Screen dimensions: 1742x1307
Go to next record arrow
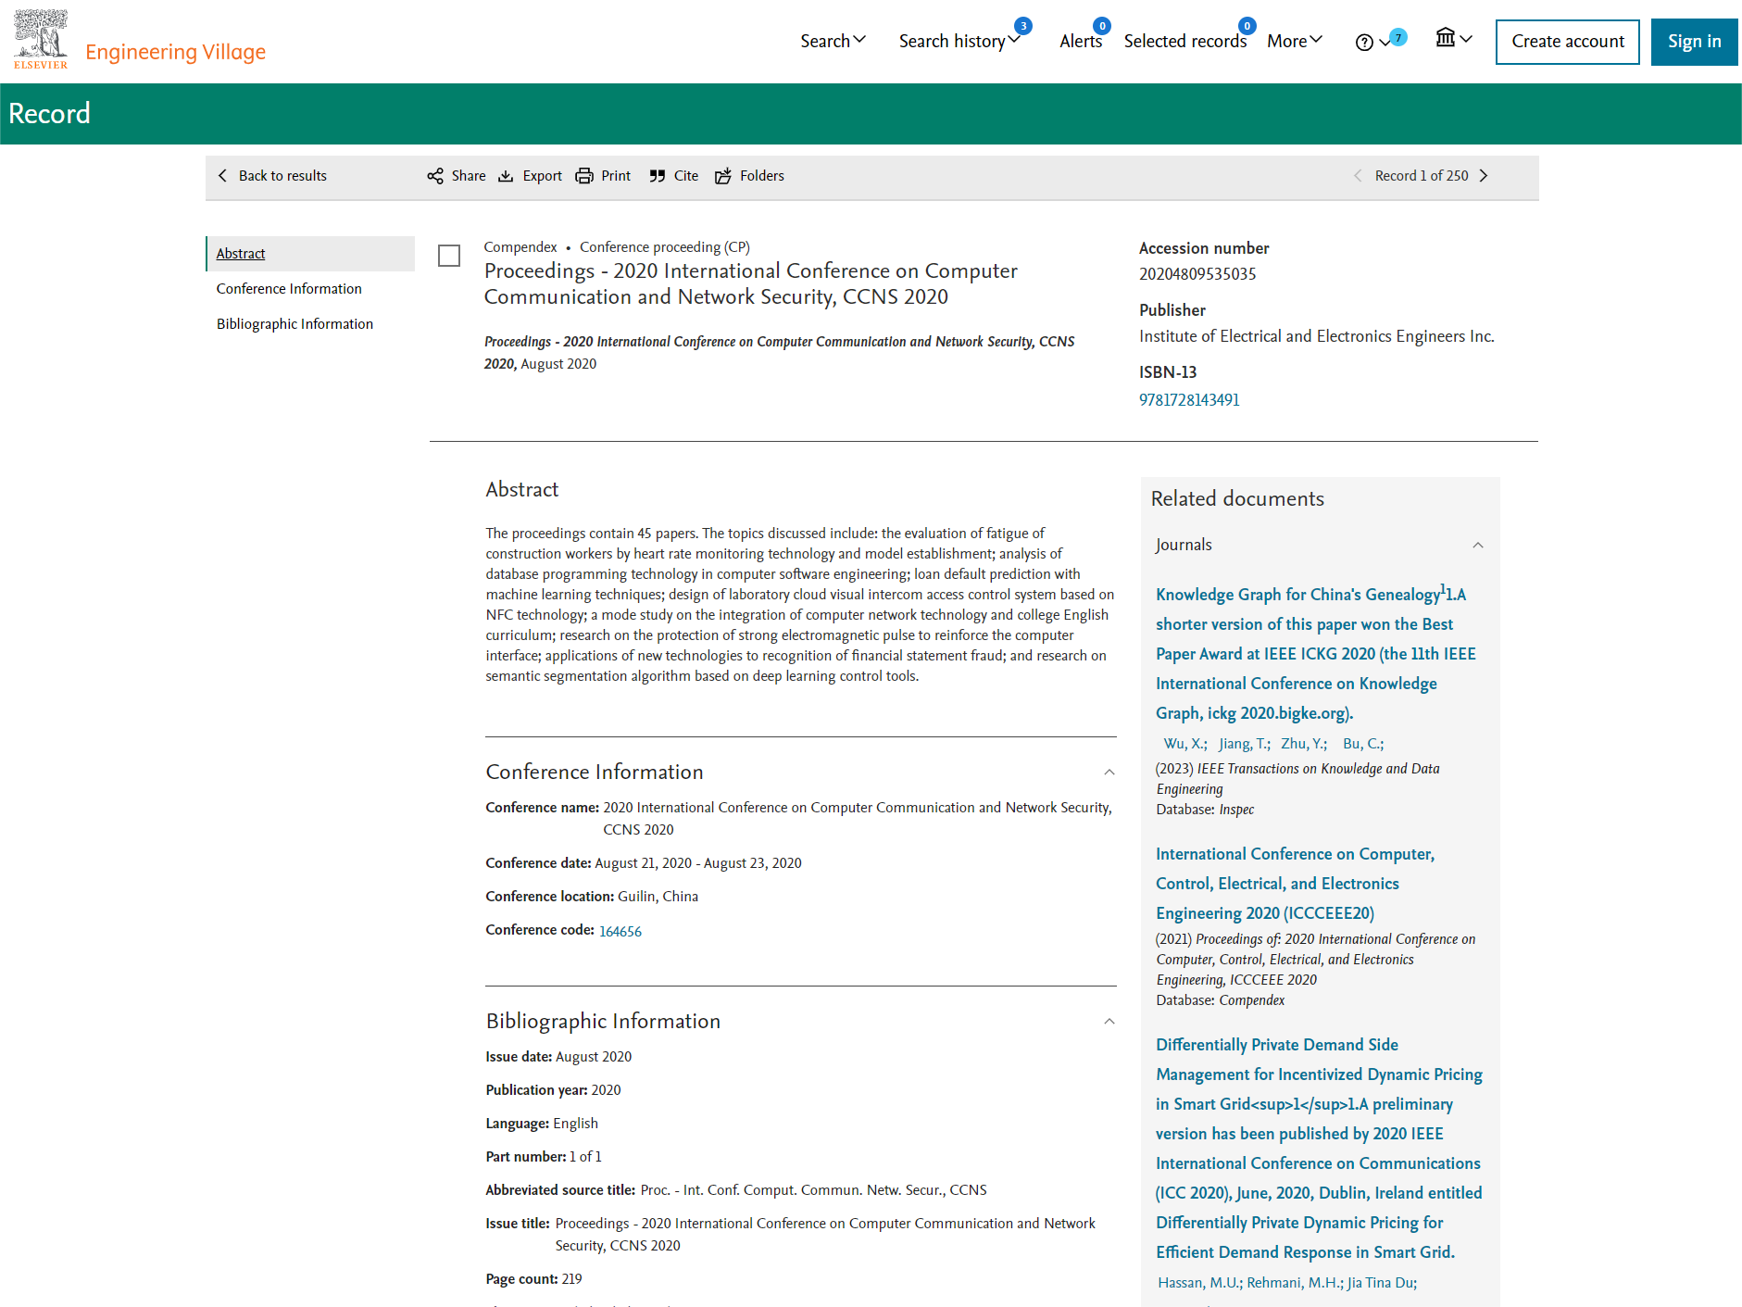[1484, 176]
